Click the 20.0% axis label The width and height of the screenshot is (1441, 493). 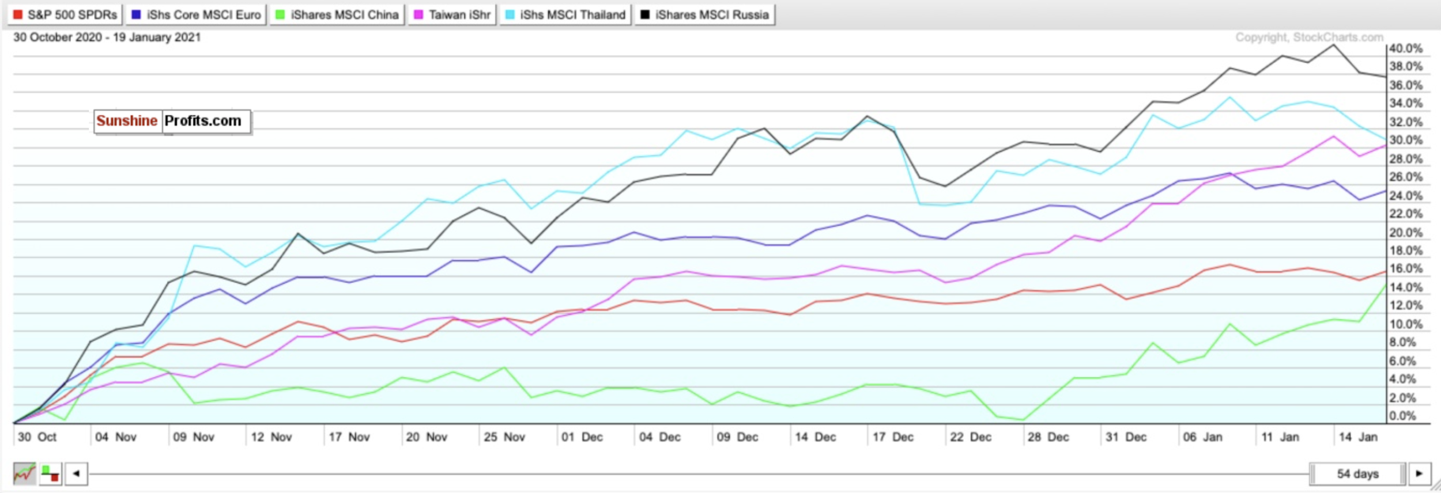[x=1405, y=232]
